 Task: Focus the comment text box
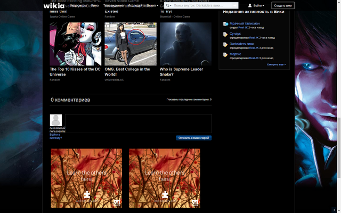click(x=139, y=124)
